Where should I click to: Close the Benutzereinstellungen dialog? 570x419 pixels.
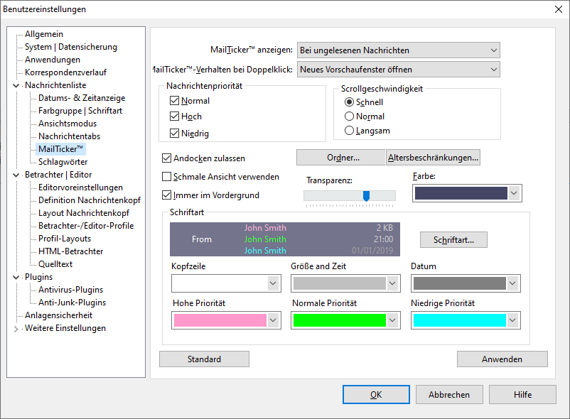coord(559,9)
